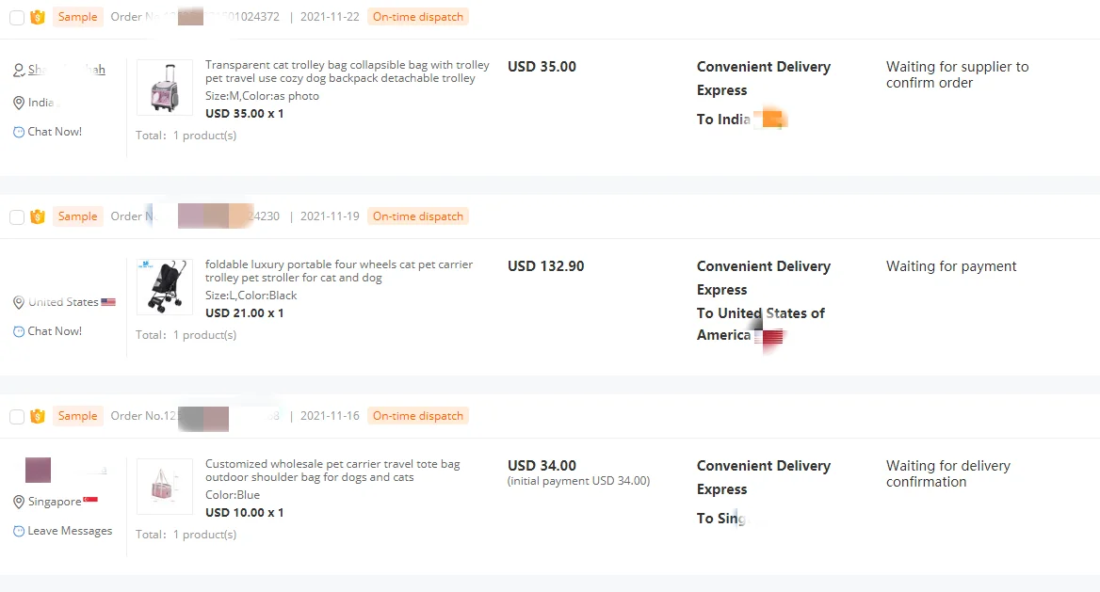Open the black pet stroller product thumbnail
1100x592 pixels.
[165, 287]
